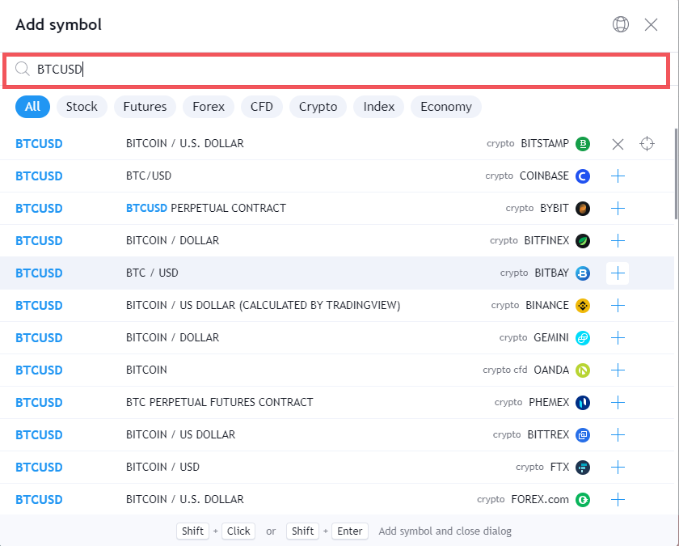The image size is (679, 546).
Task: Select the Economy filter tab
Action: 446,107
